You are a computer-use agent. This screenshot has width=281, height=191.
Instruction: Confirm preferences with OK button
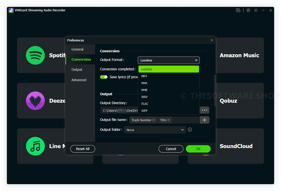pyautogui.click(x=198, y=149)
